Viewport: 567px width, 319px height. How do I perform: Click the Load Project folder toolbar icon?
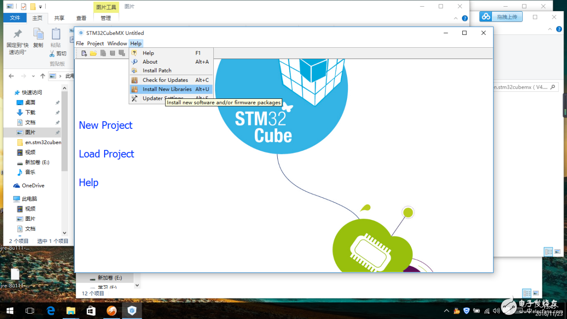(93, 53)
